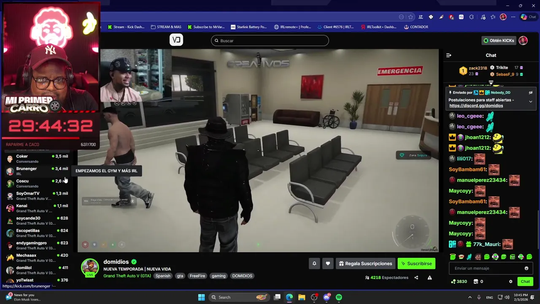Open Discord from the taskbar
This screenshot has height=304, width=540.
tap(327, 297)
